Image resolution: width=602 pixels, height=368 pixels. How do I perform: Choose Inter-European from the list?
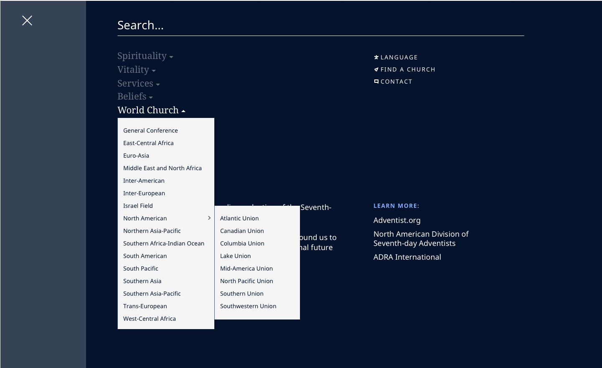(144, 193)
